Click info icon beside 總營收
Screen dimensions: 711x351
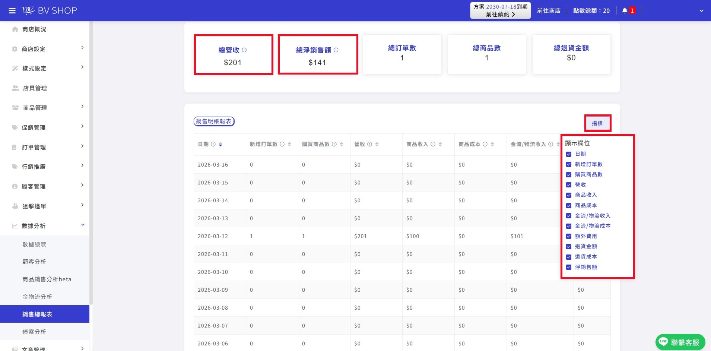[x=244, y=50]
